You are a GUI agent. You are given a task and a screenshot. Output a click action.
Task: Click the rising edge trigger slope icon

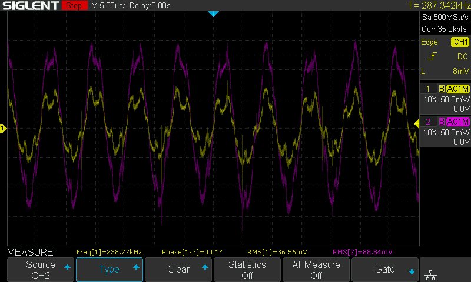point(432,56)
